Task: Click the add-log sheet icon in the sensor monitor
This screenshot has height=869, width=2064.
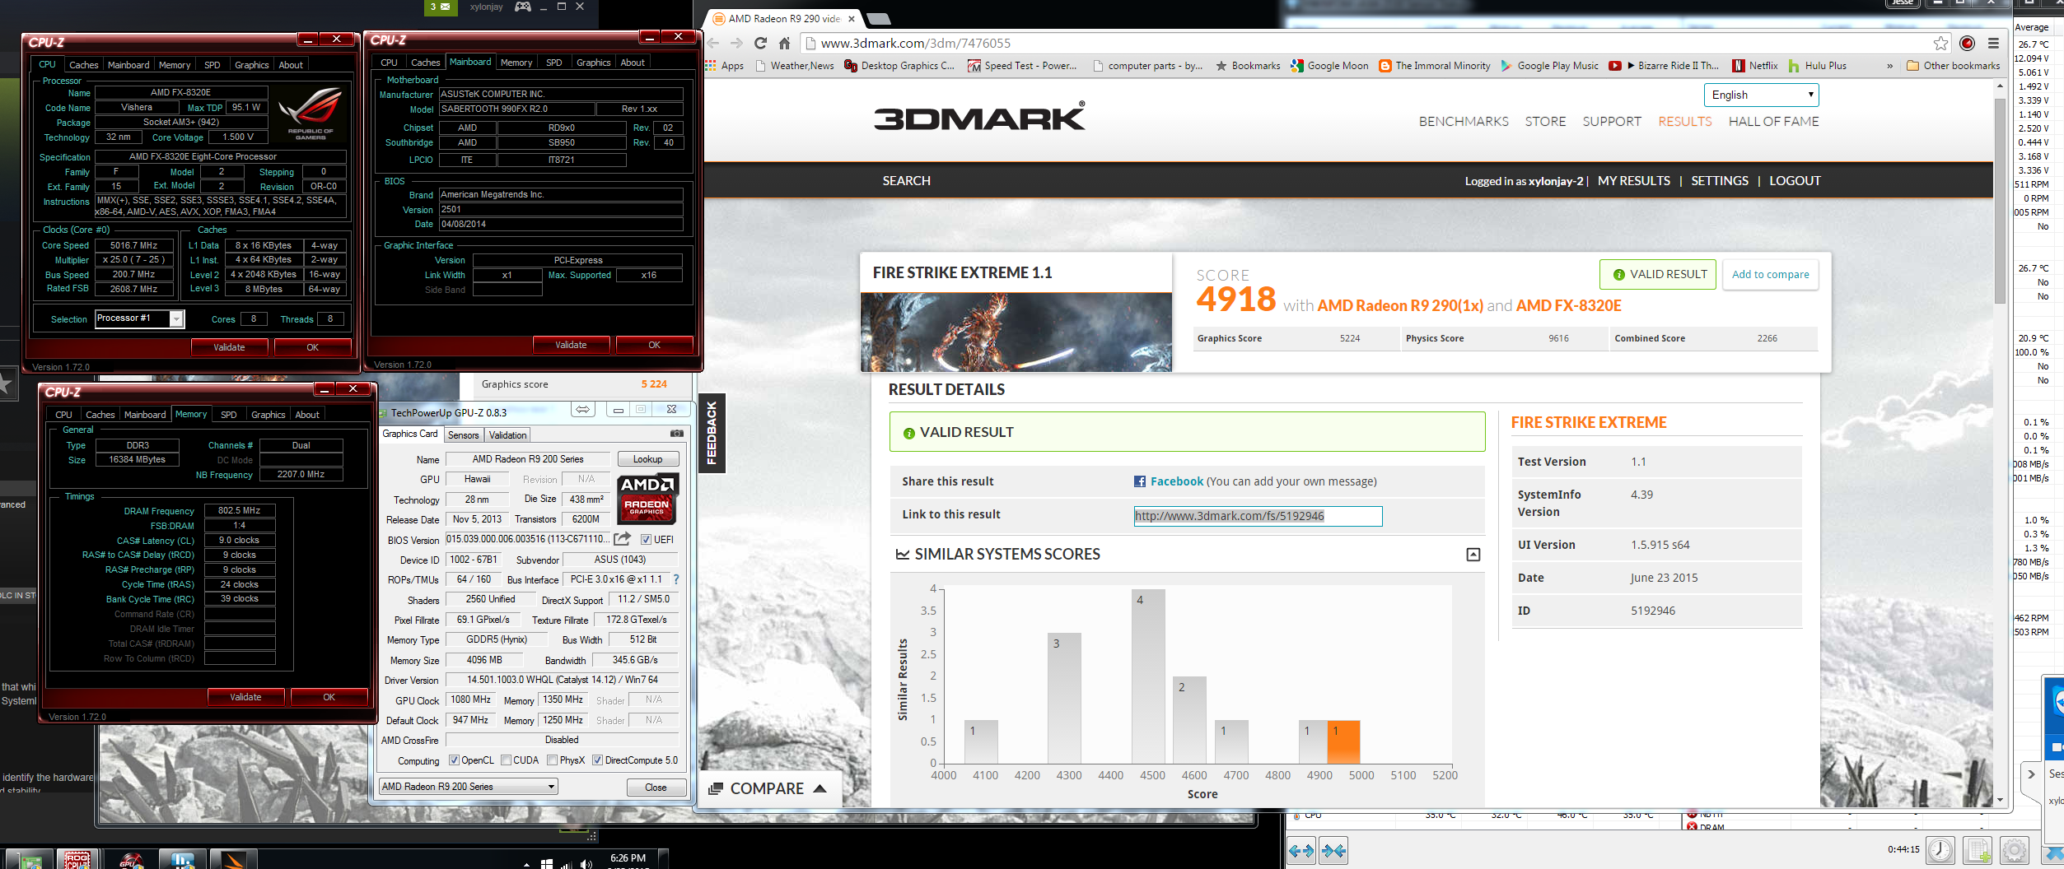Action: [x=1978, y=850]
